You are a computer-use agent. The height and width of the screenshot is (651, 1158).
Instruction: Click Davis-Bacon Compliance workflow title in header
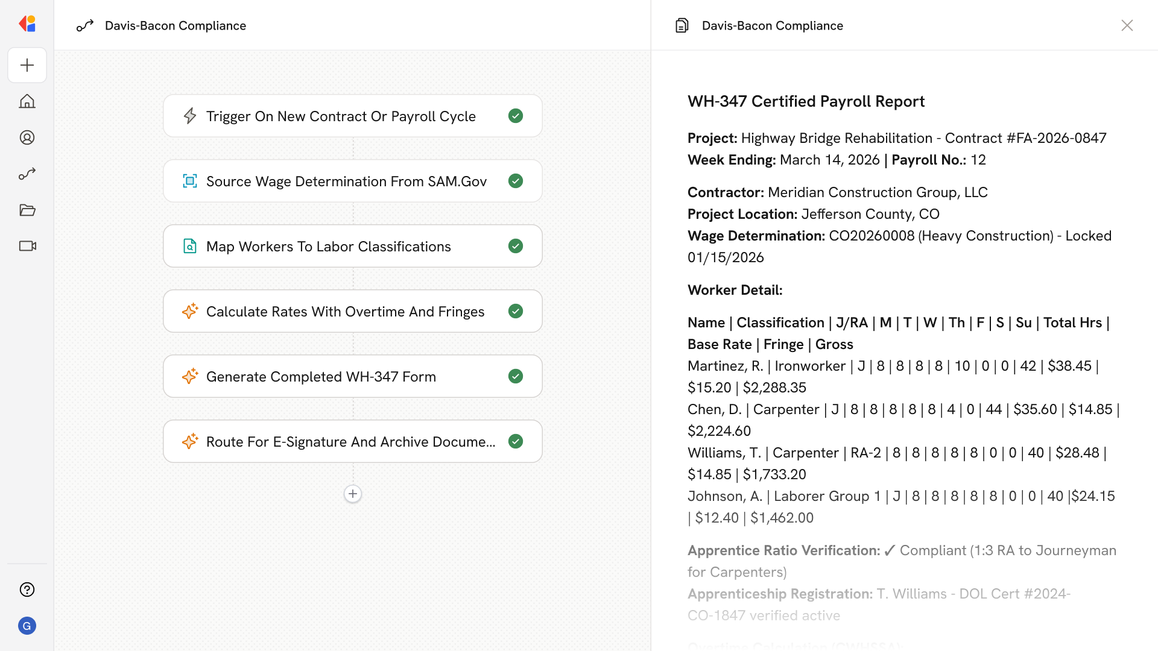pyautogui.click(x=175, y=25)
